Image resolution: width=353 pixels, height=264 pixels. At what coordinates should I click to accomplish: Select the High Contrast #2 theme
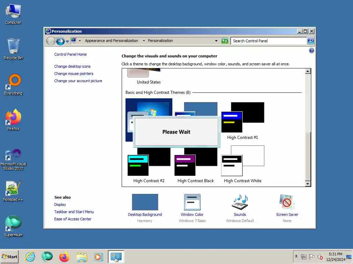[149, 165]
